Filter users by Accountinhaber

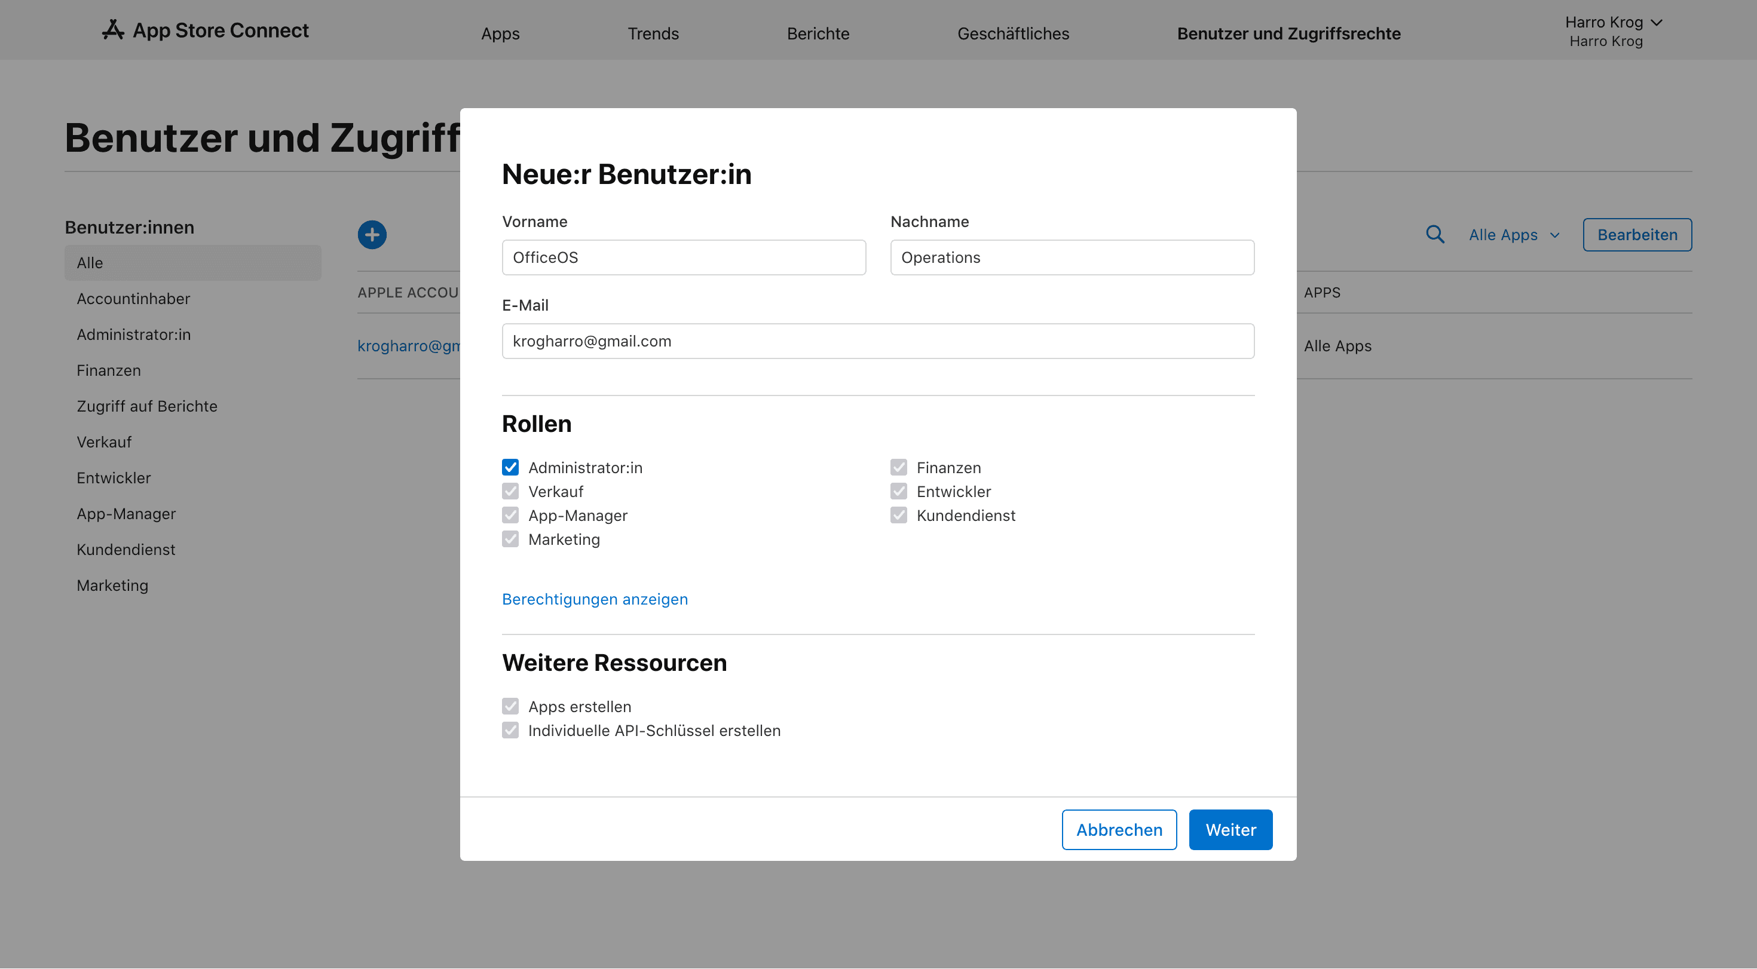click(133, 299)
